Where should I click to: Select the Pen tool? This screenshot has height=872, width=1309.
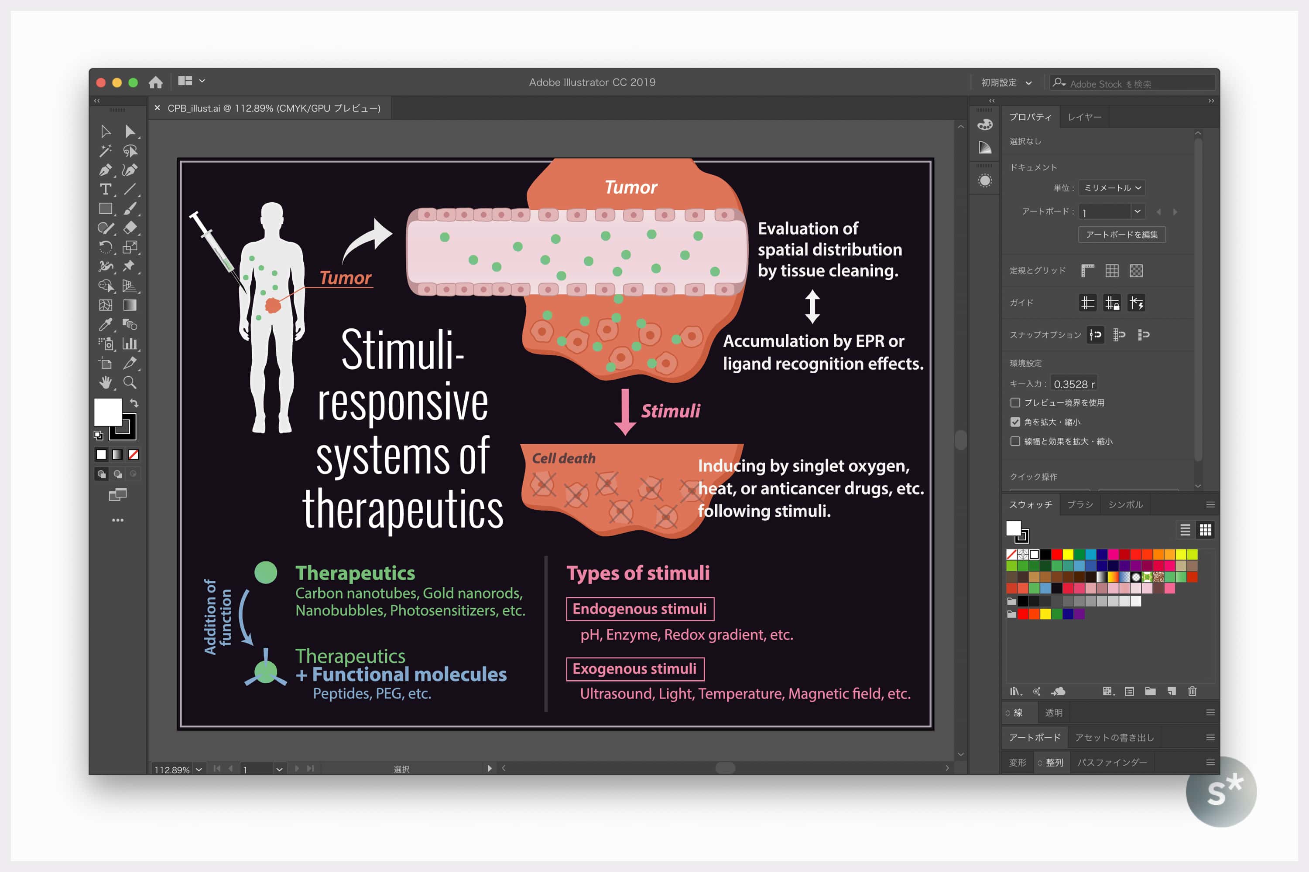[x=105, y=170]
